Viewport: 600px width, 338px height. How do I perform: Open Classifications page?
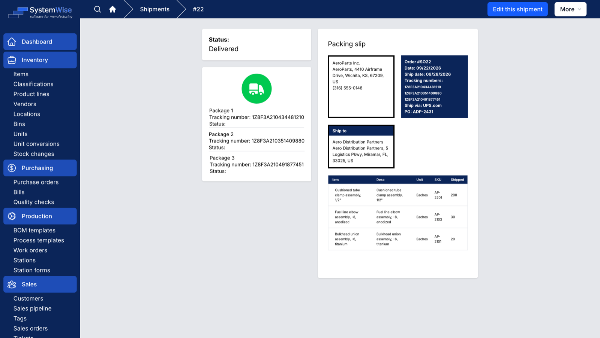(33, 84)
